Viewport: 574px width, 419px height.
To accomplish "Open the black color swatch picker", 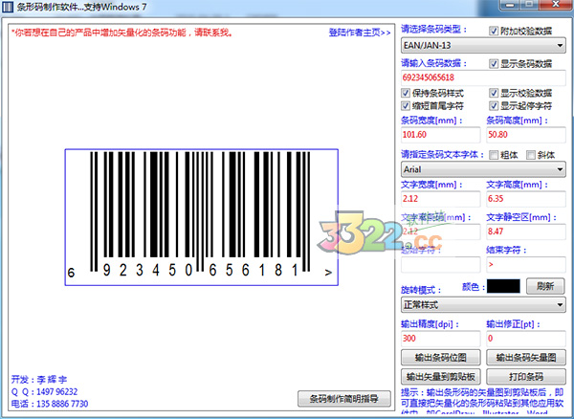I will click(x=503, y=286).
